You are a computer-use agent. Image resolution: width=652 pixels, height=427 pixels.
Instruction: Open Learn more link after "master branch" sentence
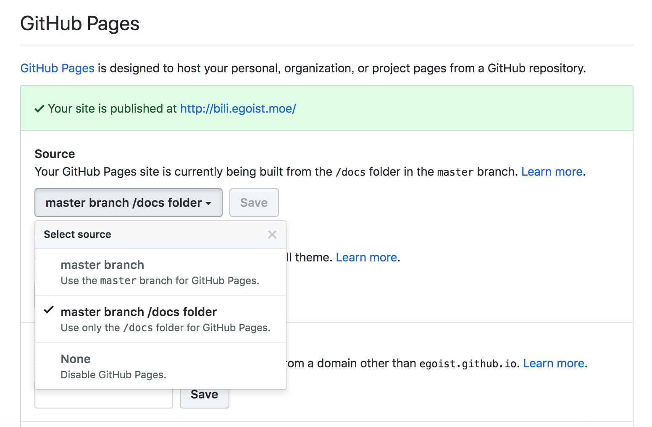(x=552, y=171)
